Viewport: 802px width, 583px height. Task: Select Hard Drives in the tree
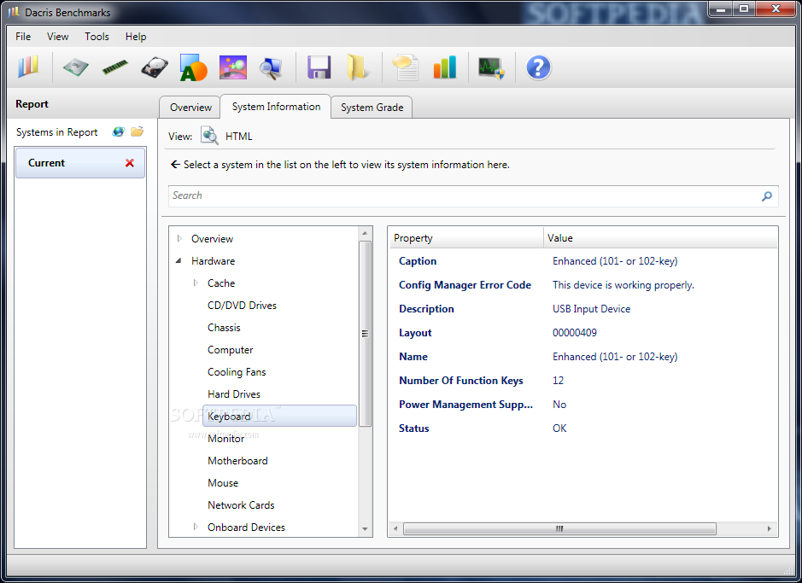coord(234,394)
